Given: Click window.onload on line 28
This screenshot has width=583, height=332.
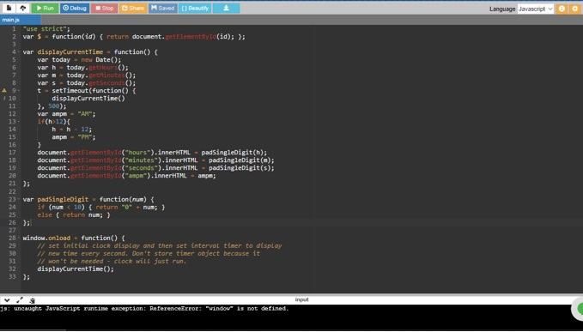Looking at the screenshot, I should pos(46,238).
